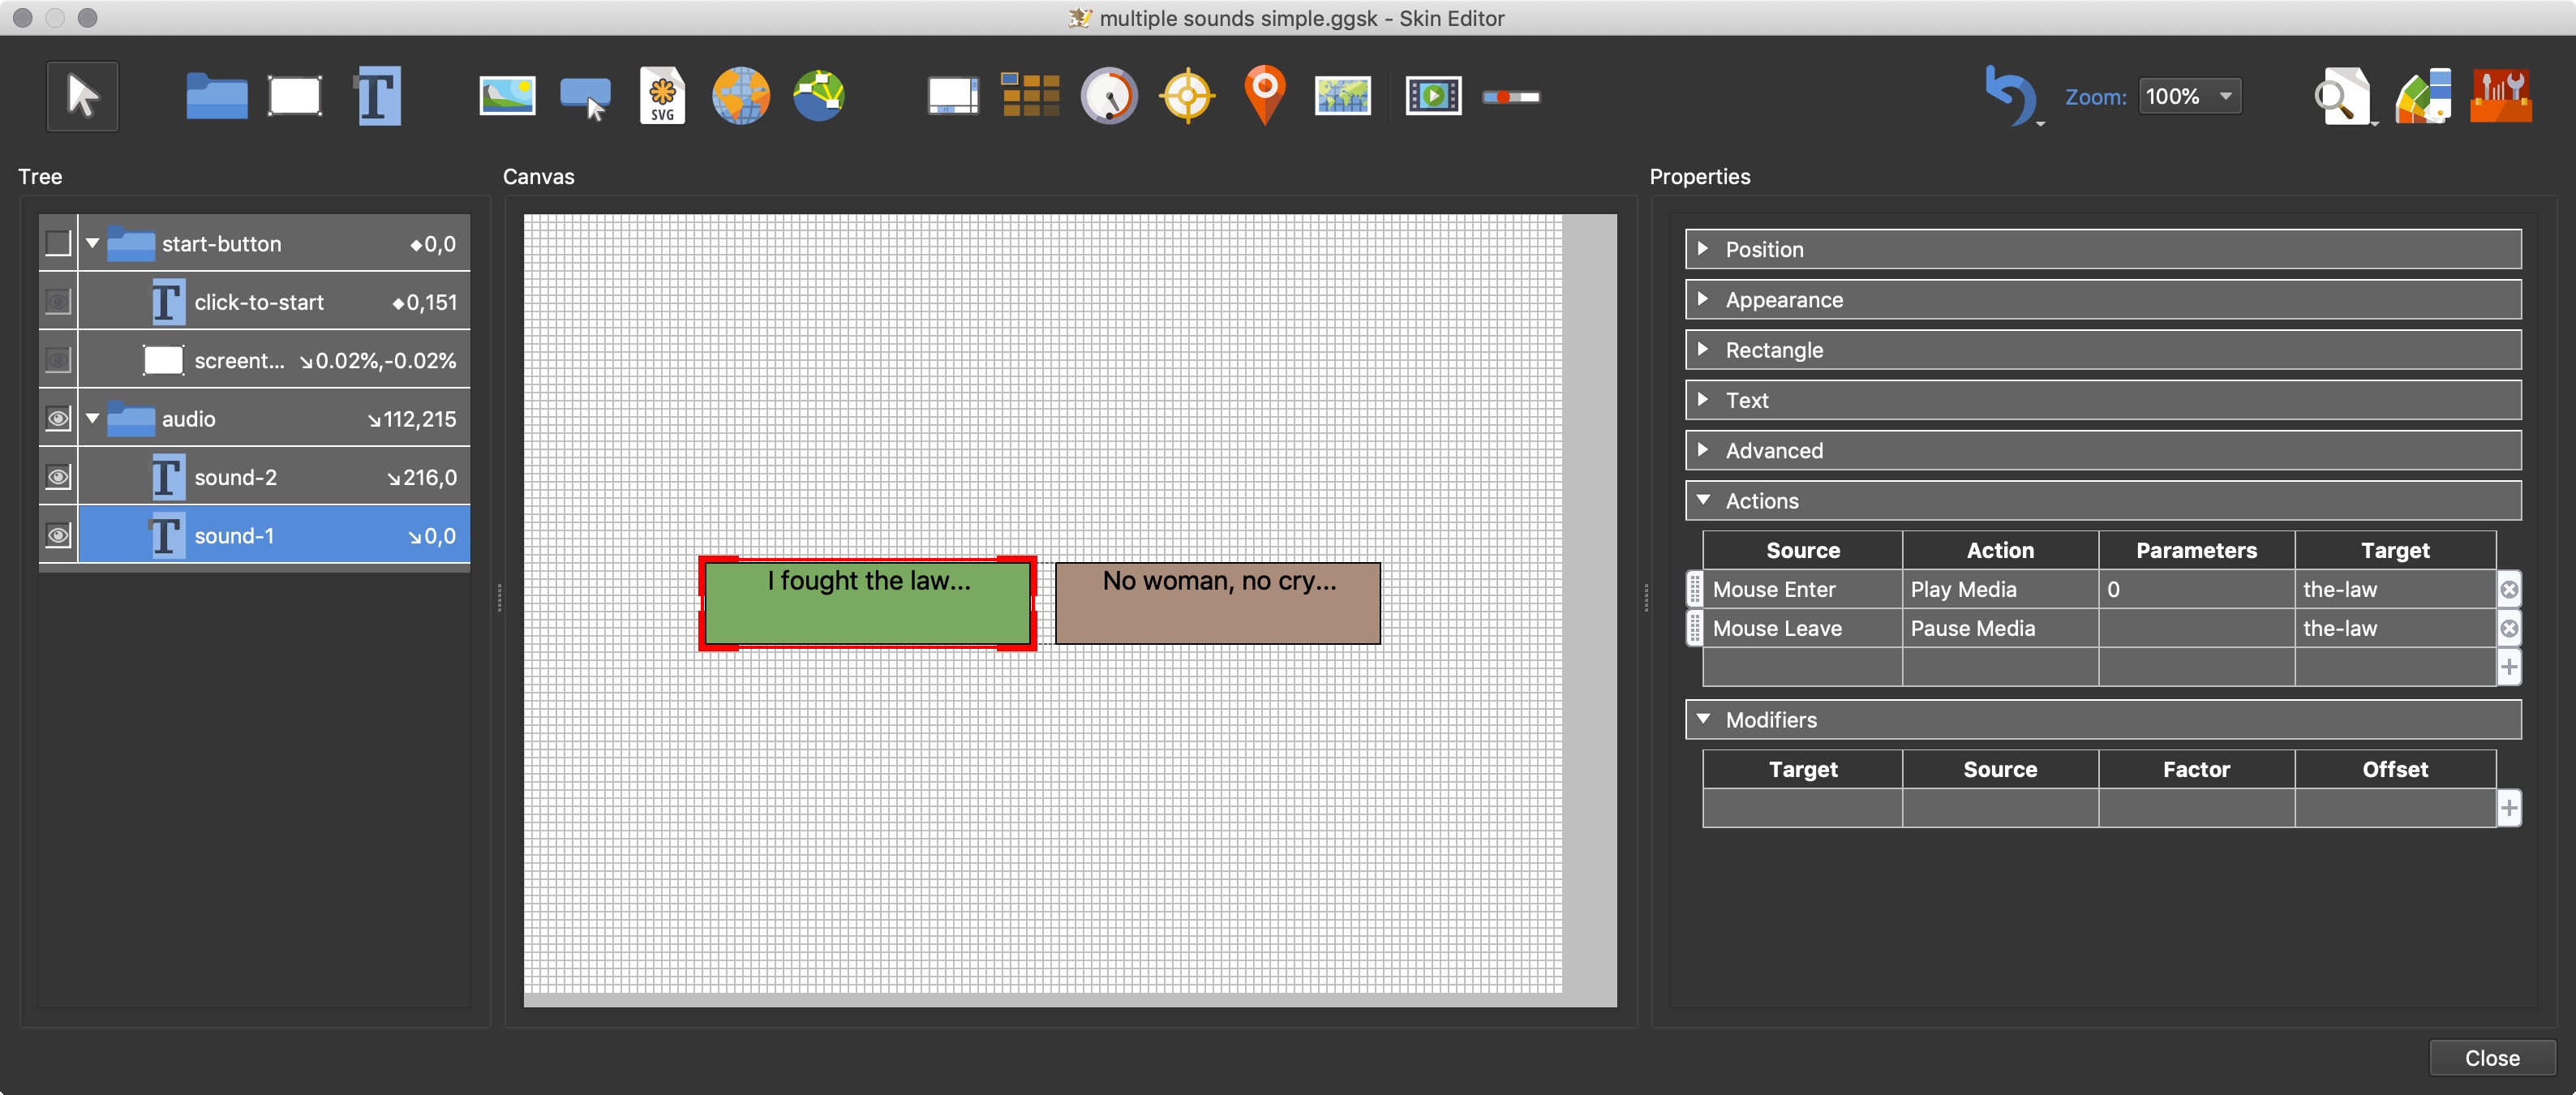The width and height of the screenshot is (2576, 1095).
Task: Click the undo arrow icon
Action: pos(2006,94)
